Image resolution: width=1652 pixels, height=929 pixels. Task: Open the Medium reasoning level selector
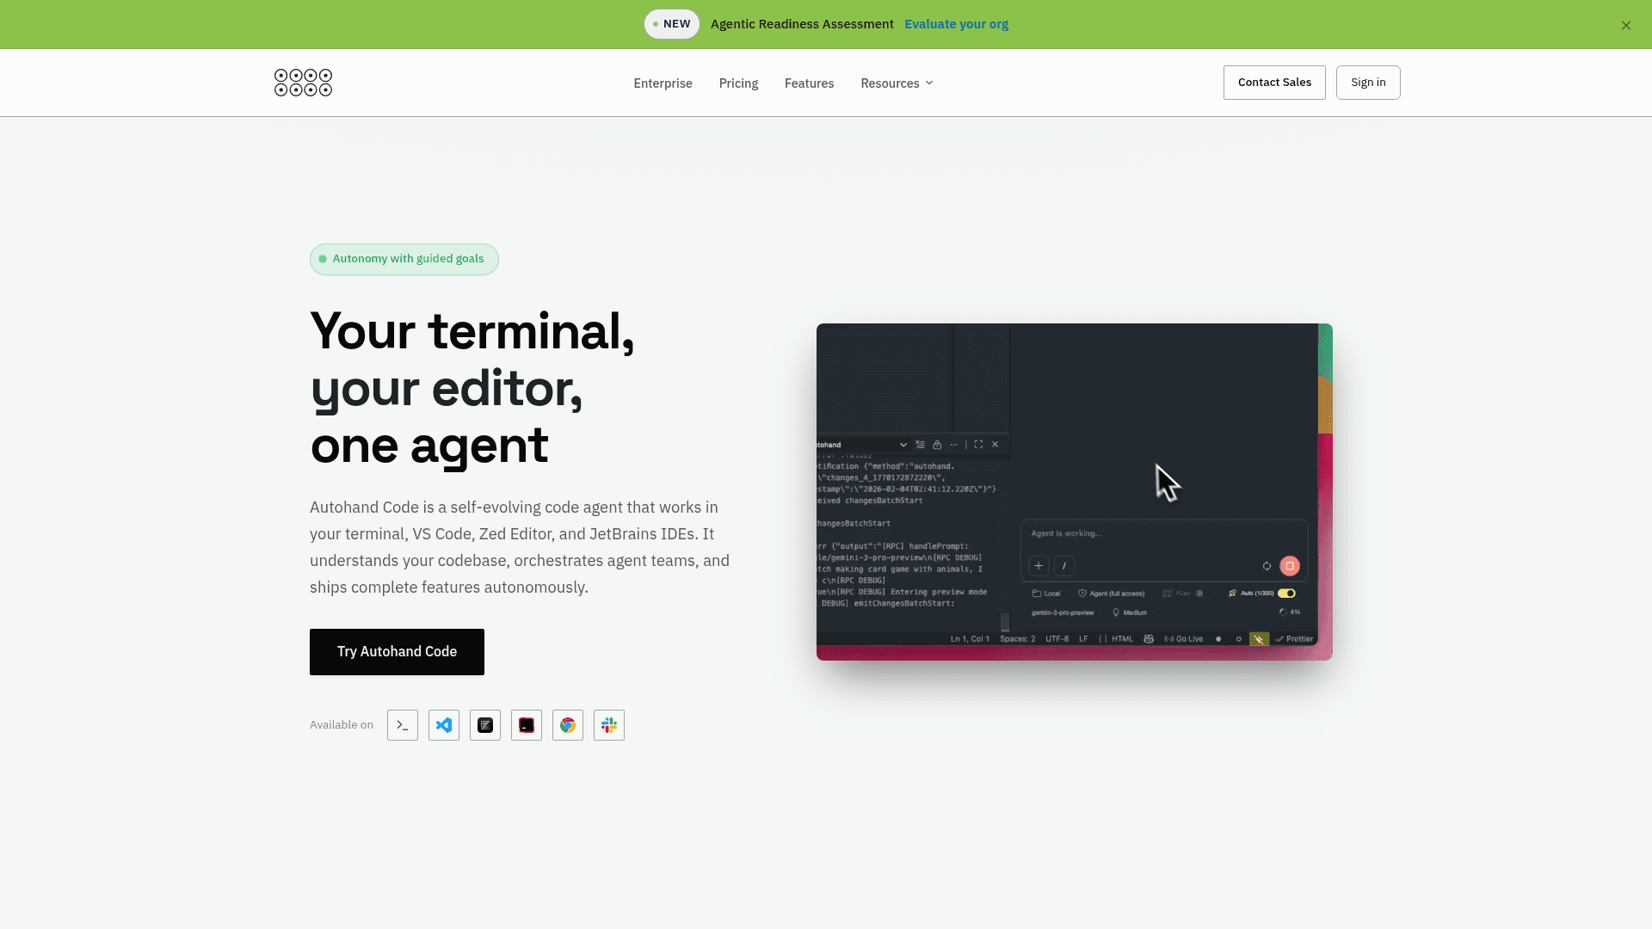click(1130, 612)
